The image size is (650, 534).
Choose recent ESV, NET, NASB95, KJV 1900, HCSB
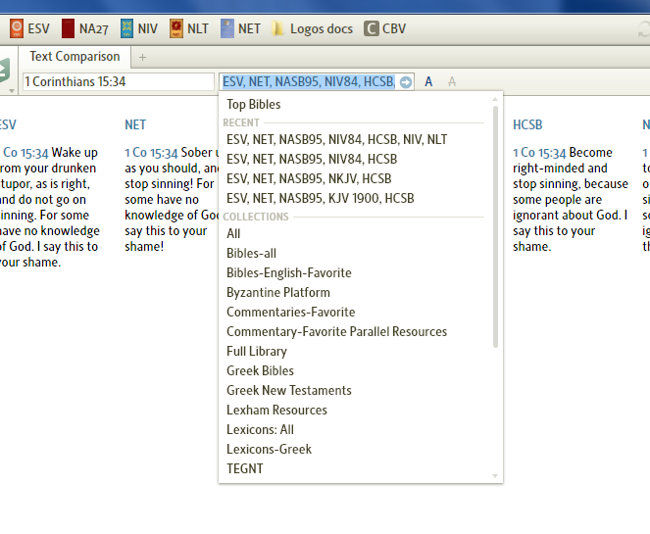pyautogui.click(x=320, y=198)
